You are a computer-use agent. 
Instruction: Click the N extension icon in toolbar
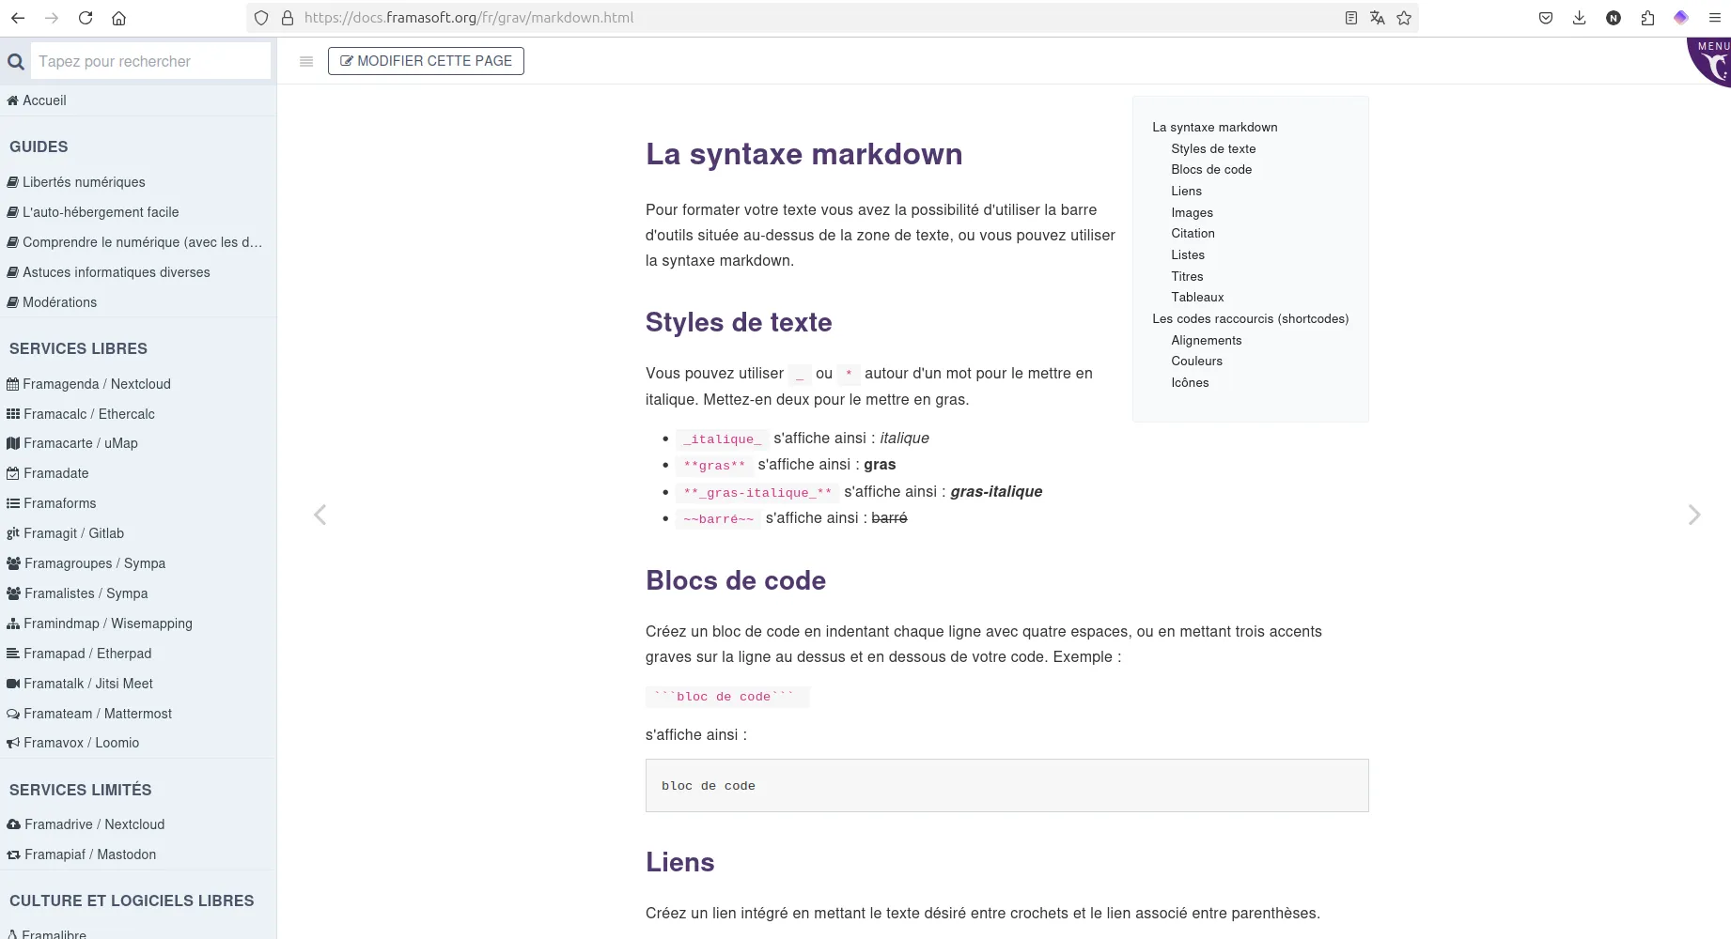[x=1614, y=18]
